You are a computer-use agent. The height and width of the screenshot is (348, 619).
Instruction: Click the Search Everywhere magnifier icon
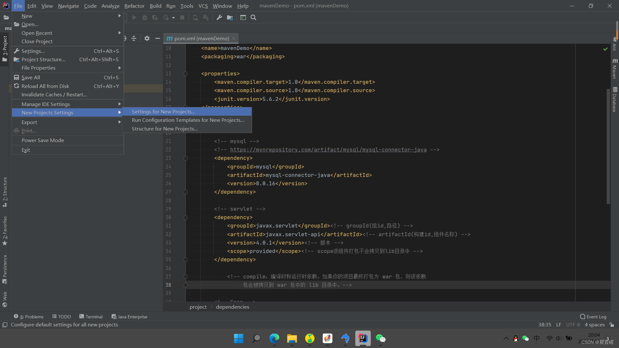[x=253, y=18]
